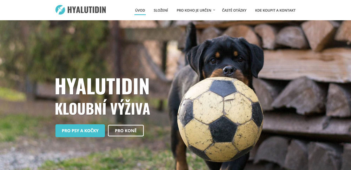Click the teal circular Hyalutidin logo icon
The image size is (351, 170).
click(60, 10)
